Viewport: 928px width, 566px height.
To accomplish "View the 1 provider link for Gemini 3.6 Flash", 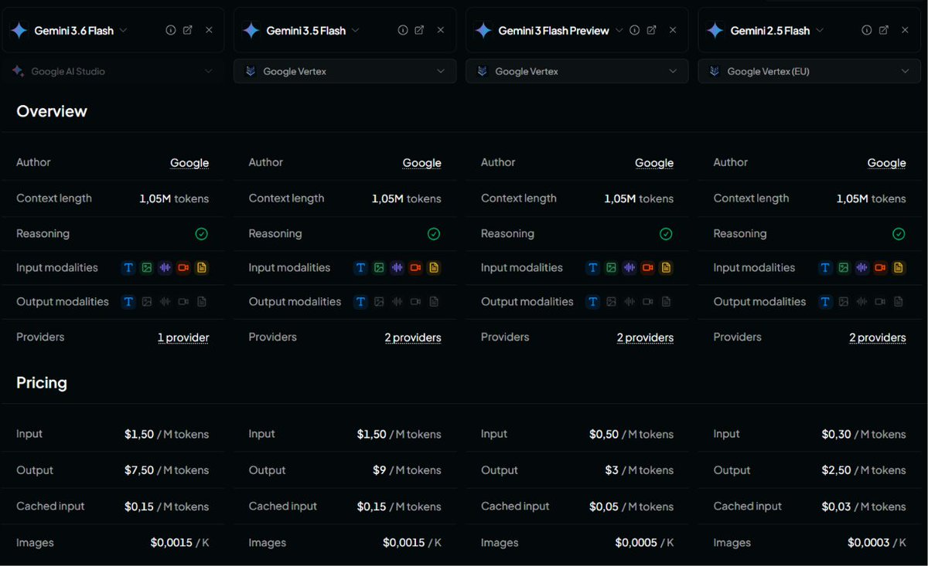I will click(183, 337).
